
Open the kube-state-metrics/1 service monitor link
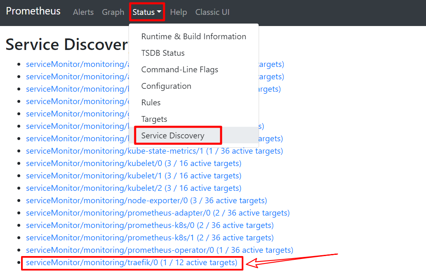[x=154, y=151]
